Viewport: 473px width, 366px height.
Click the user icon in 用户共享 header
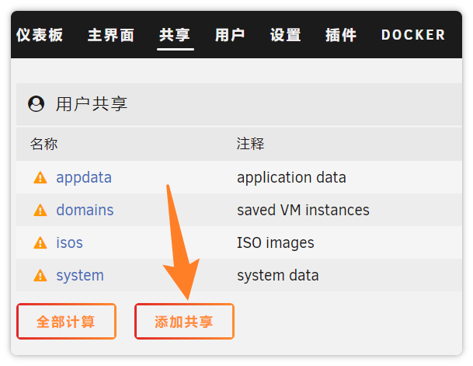[36, 104]
